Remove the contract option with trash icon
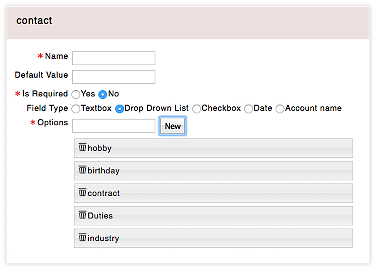Image resolution: width=376 pixels, height=270 pixels. (x=82, y=192)
